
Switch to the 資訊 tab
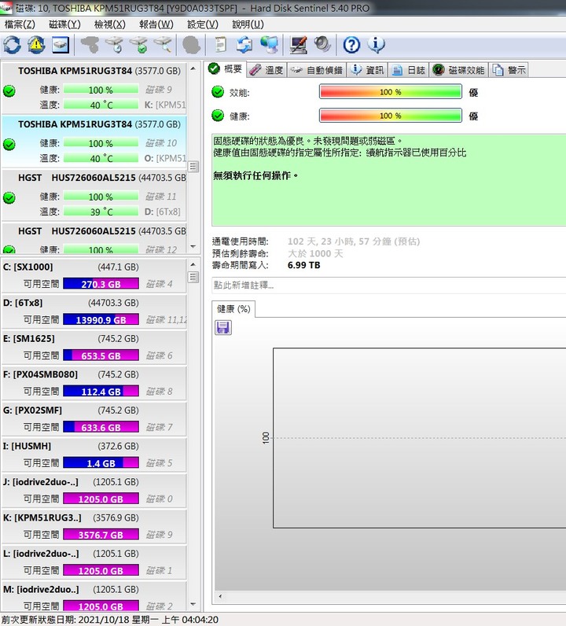point(367,70)
